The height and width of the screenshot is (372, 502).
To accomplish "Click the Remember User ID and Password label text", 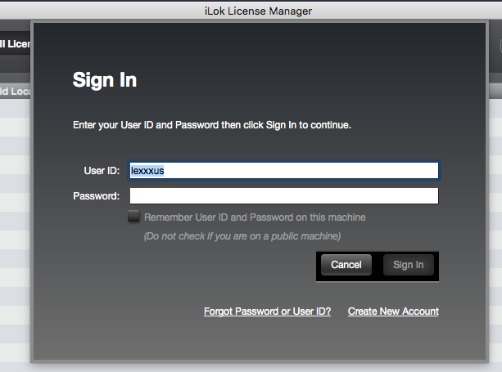I will pos(255,217).
